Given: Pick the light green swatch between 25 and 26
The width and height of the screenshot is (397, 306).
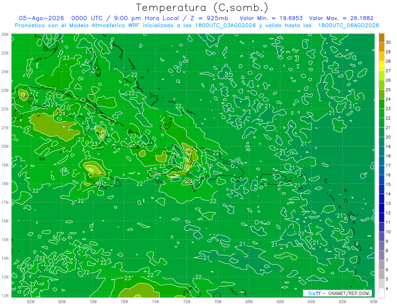Looking at the screenshot, I should click(x=381, y=85).
